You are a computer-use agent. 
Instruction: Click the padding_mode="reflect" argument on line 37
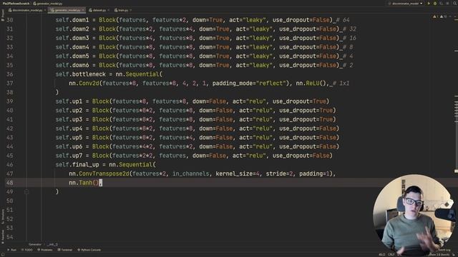click(249, 84)
